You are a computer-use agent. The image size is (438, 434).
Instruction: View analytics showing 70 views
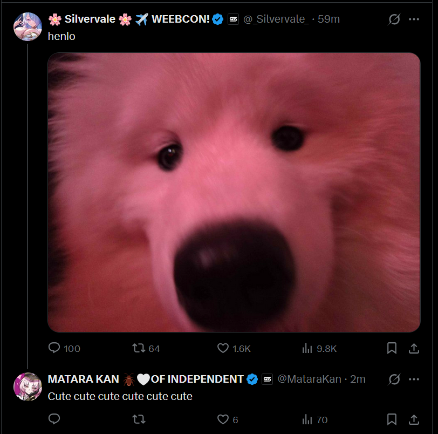click(x=315, y=419)
